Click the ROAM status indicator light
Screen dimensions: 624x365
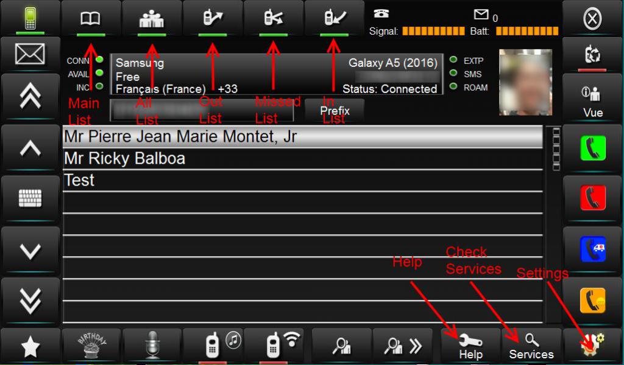[453, 86]
